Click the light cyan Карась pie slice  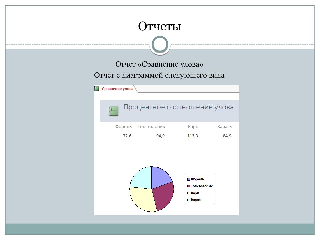(x=142, y=178)
